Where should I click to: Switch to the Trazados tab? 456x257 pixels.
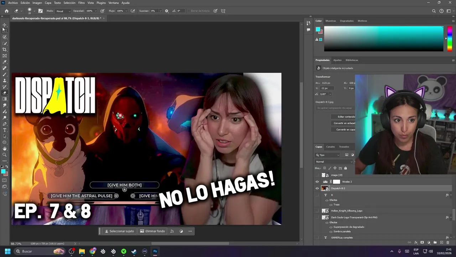344,147
